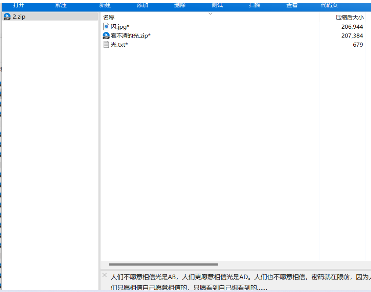Click the 打开 (Open) toolbar button
This screenshot has height=292, width=371.
(19, 5)
